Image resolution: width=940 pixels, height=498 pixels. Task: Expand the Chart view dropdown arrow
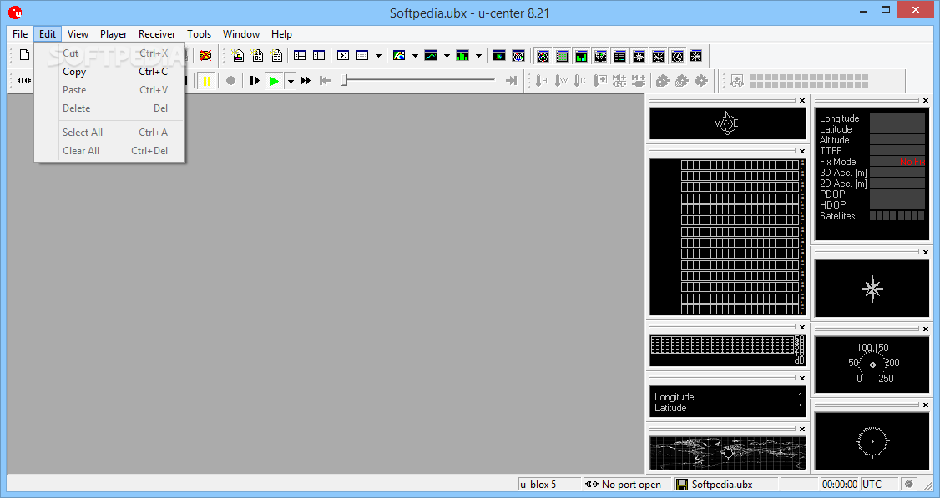[x=447, y=56]
